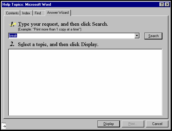This screenshot has width=172, height=131.
Task: Click the background window fragment at bottom-left
Action: [4, 125]
